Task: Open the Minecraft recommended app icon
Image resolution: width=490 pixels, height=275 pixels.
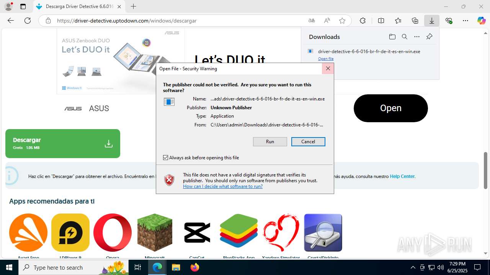Action: click(155, 233)
